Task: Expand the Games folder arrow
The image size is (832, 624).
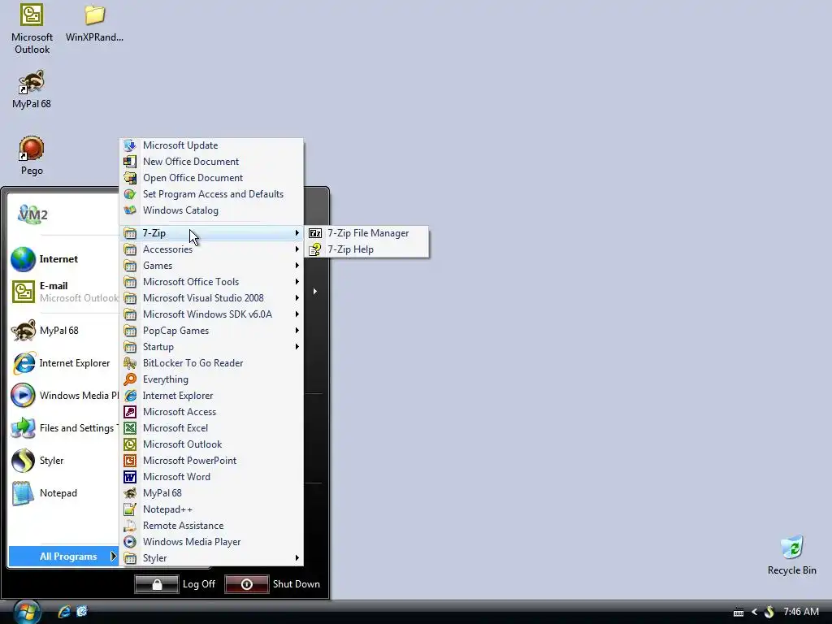Action: [x=297, y=266]
